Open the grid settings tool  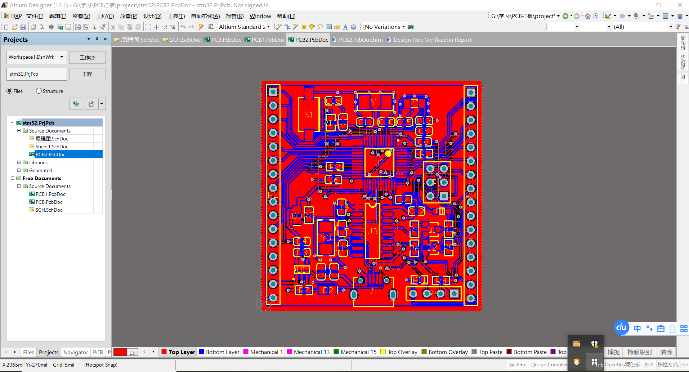680,16
